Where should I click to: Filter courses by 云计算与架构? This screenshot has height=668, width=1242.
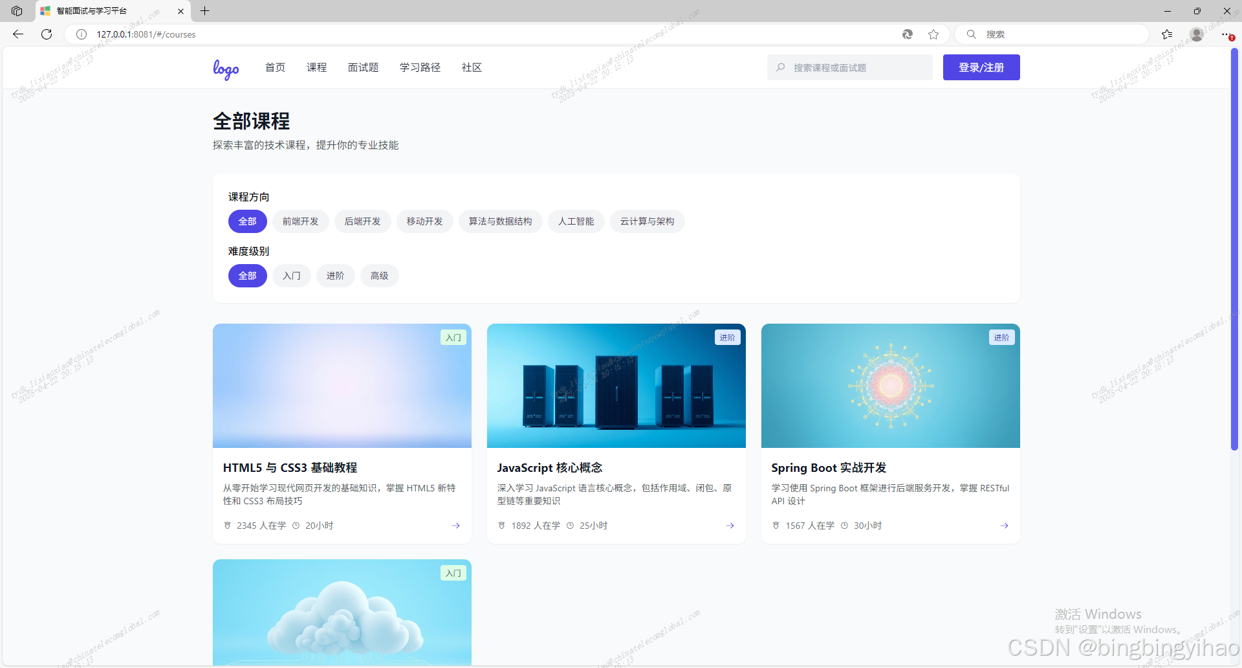point(647,221)
